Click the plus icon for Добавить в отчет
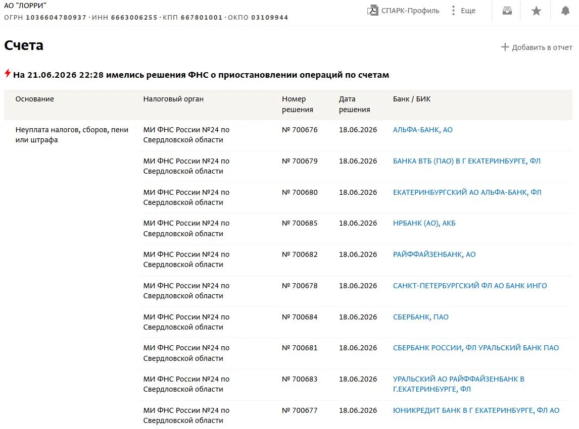579x429 pixels. pos(505,47)
